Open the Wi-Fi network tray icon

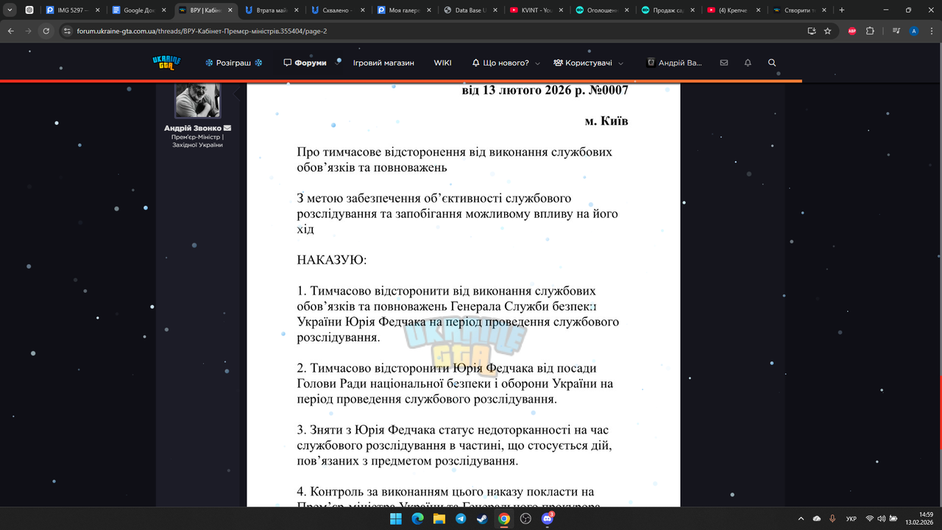pyautogui.click(x=870, y=519)
